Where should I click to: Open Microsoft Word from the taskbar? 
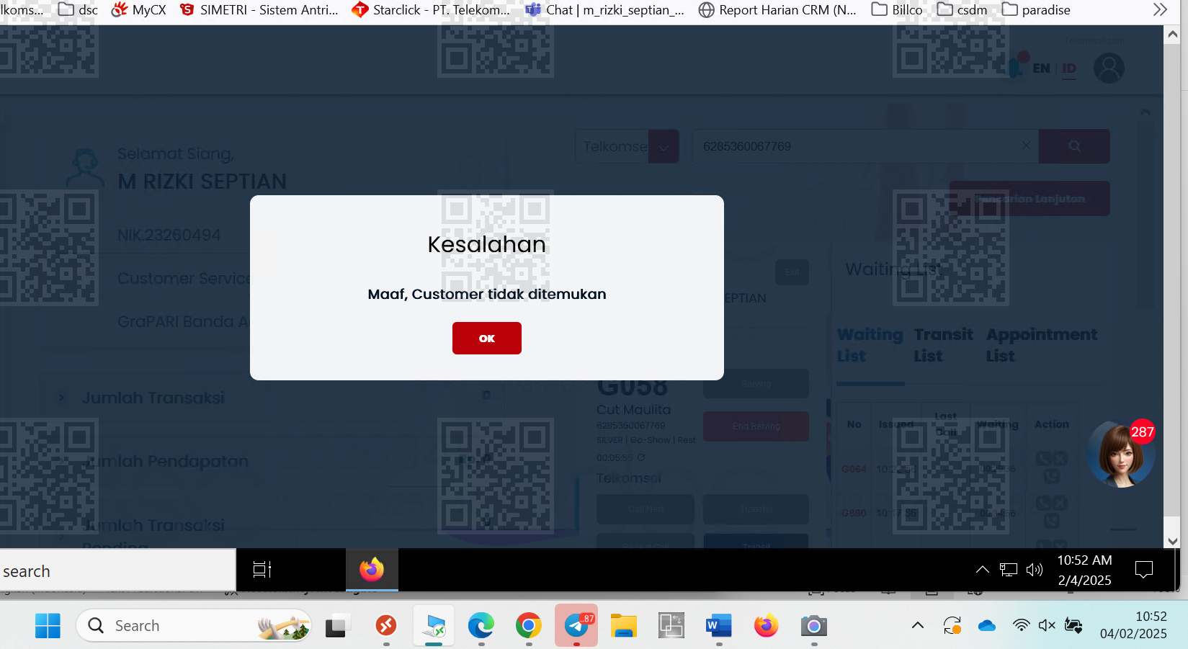click(719, 626)
